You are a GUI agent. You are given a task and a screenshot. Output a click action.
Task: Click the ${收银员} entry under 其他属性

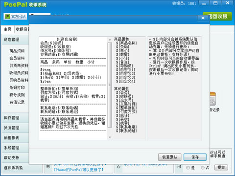(124, 96)
